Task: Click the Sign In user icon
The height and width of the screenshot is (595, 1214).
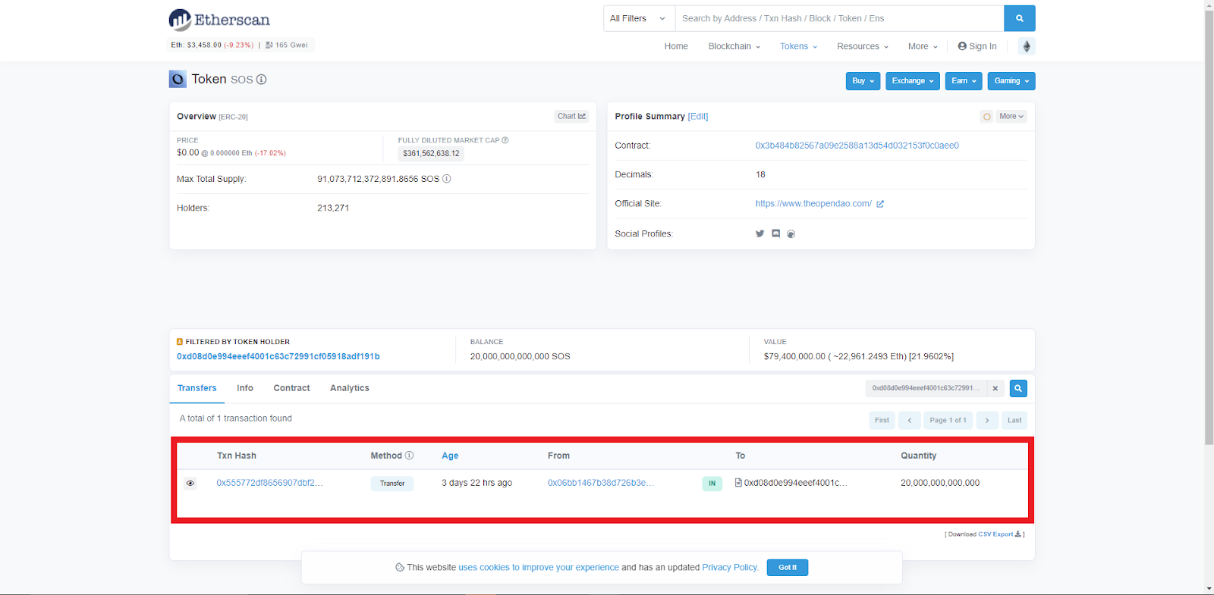Action: click(962, 46)
